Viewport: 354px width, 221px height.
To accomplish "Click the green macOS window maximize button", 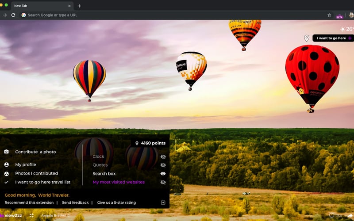I will click(x=6, y=5).
